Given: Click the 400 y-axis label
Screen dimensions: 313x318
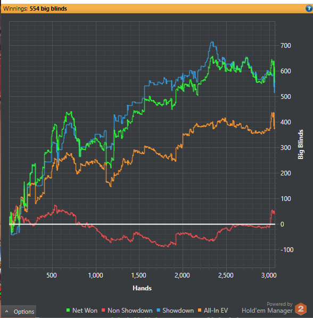Looking at the screenshot, I should point(286,122).
